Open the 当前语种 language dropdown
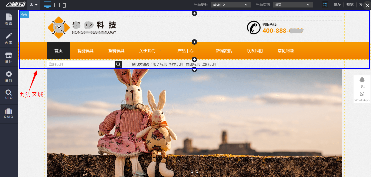 click(x=230, y=4)
